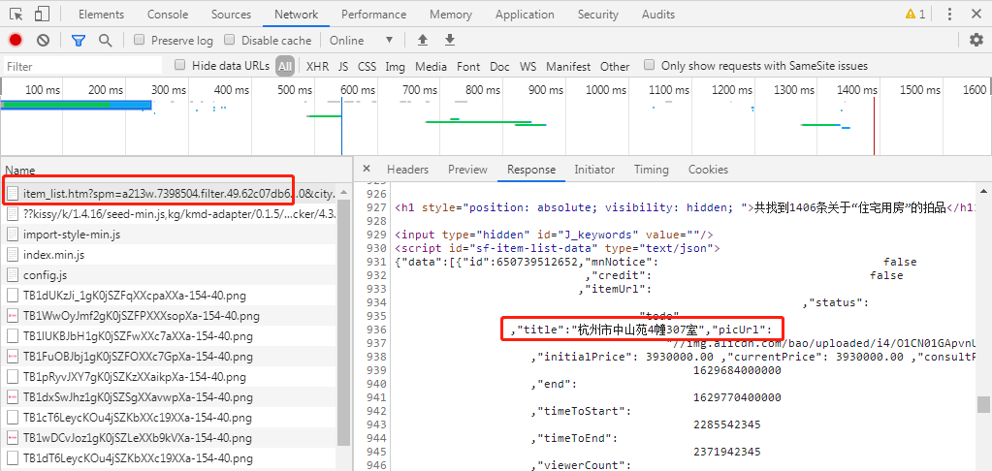
Task: Filter requests by Other
Action: (x=615, y=66)
